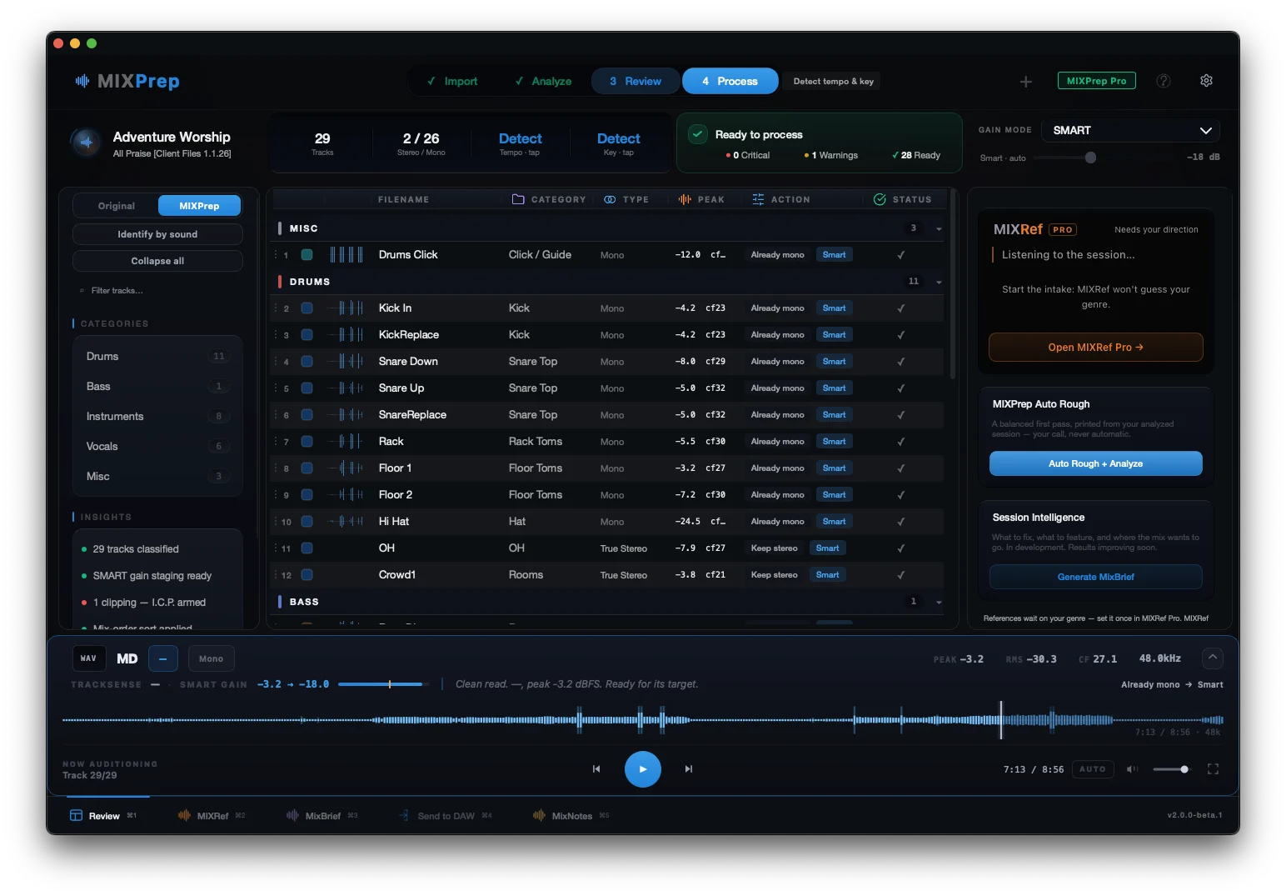Image resolution: width=1286 pixels, height=896 pixels.
Task: Open Smart action dropdown for Kick In
Action: [x=834, y=308]
